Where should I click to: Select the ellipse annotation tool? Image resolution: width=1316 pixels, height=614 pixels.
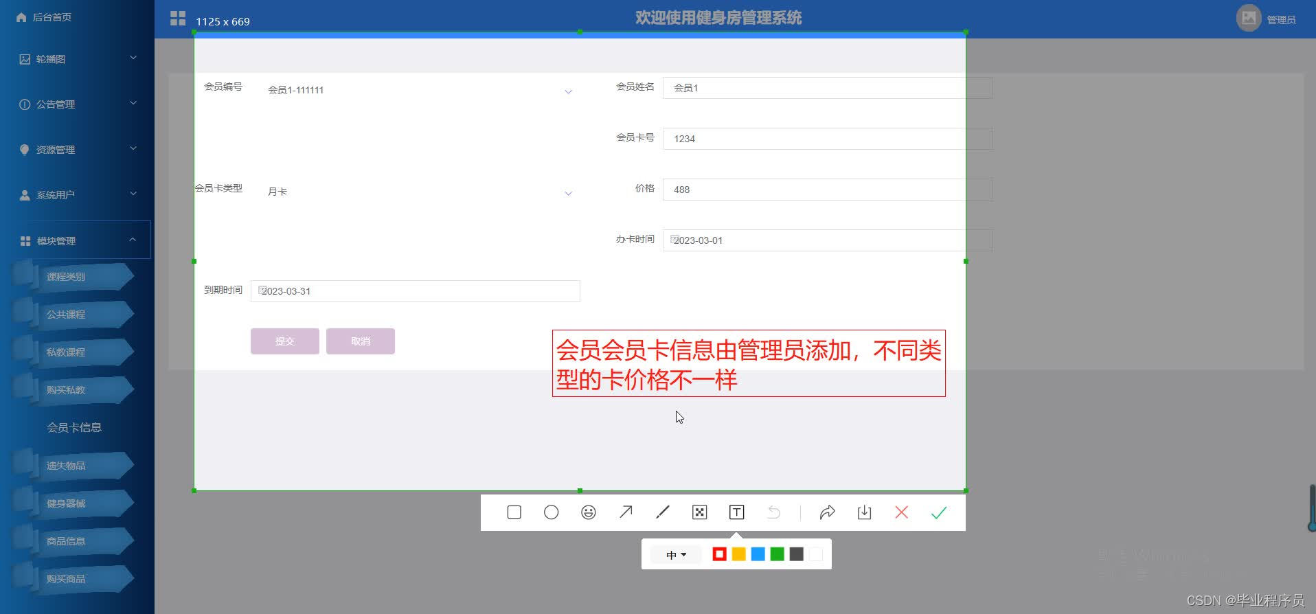coord(551,512)
